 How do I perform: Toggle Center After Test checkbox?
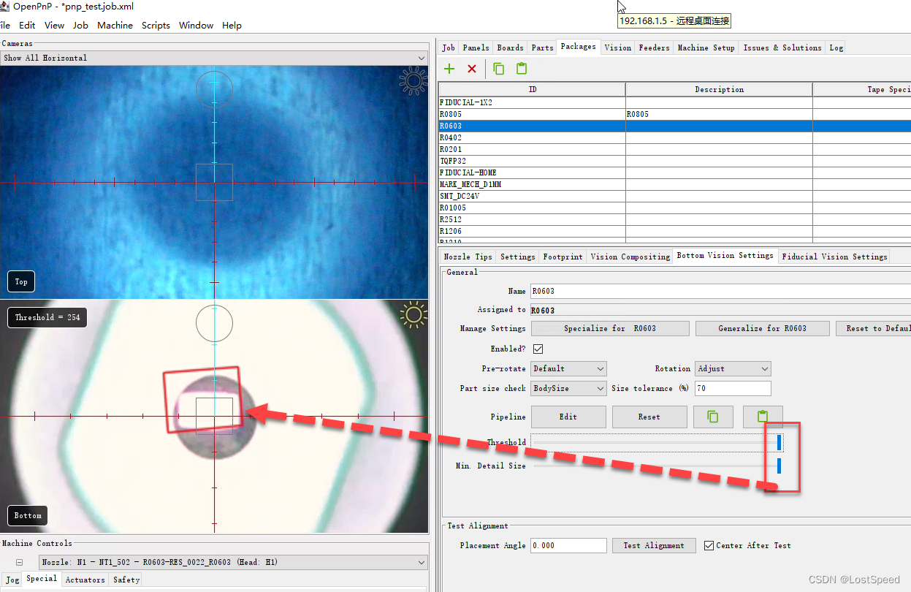click(709, 545)
